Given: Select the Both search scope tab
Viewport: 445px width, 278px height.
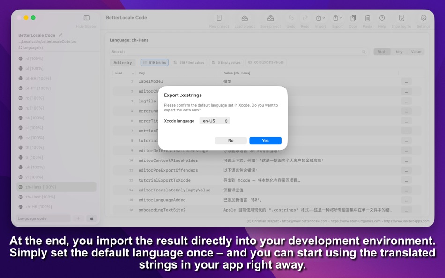Looking at the screenshot, I should [x=382, y=51].
